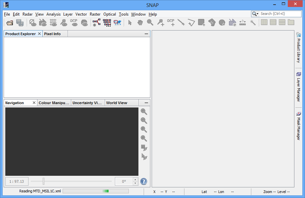Open the Edit menu
Screen dimensions: 305x198
click(x=16, y=14)
